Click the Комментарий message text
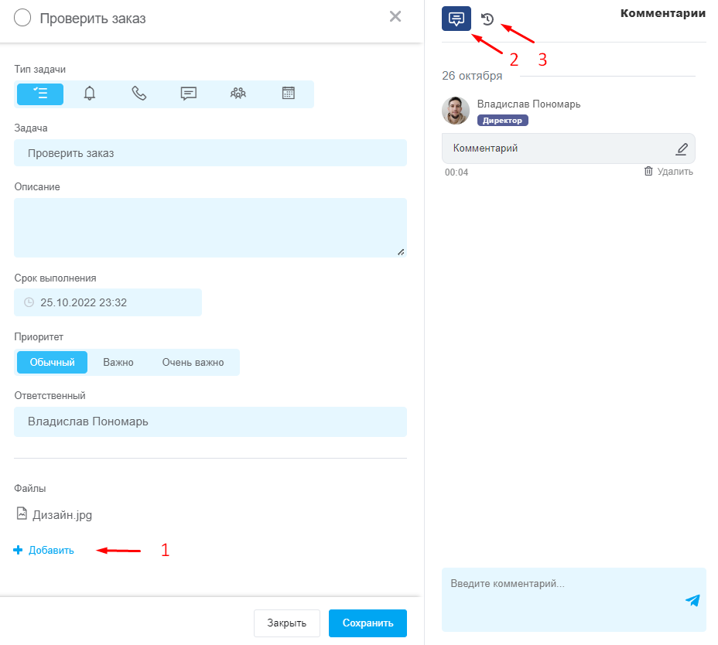This screenshot has width=718, height=645. 485,148
